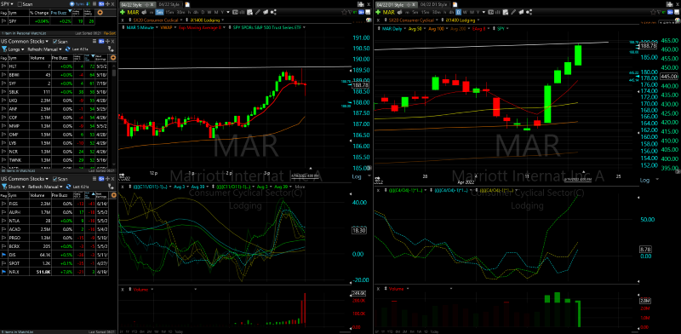Image resolution: width=681 pixels, height=334 pixels.
Task: Open the Refresh: Manual dropdown in Longs list
Action: click(44, 49)
